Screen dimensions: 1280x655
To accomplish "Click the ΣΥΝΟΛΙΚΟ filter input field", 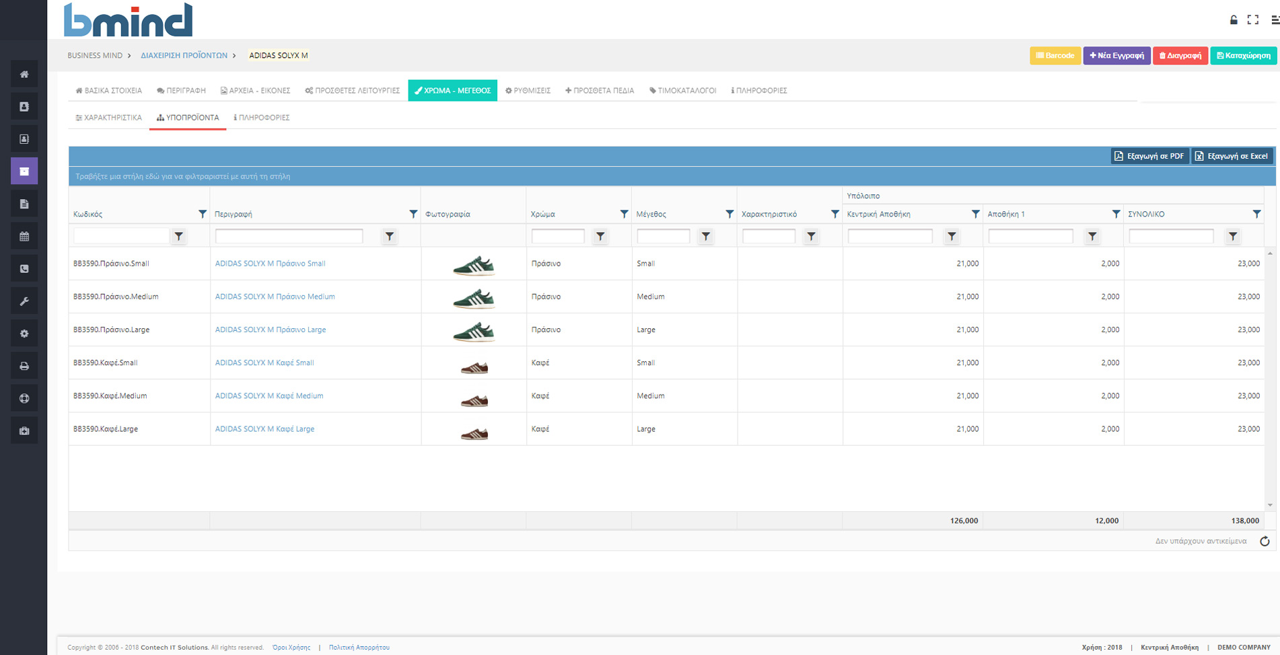I will 1171,236.
